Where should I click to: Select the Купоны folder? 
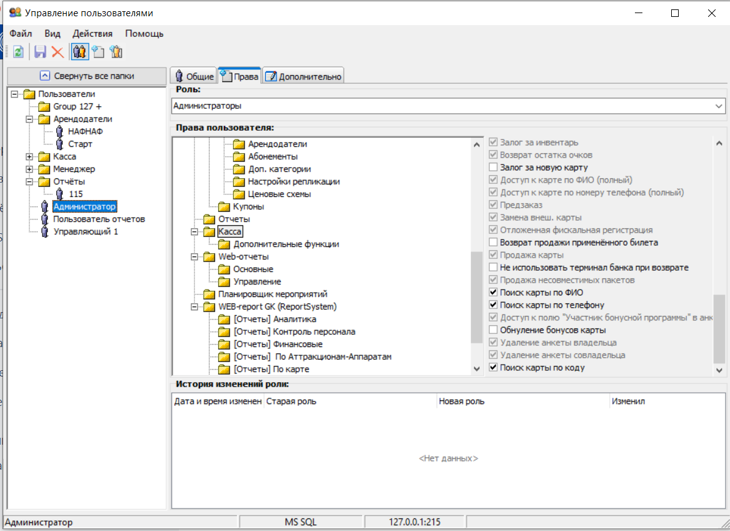248,206
